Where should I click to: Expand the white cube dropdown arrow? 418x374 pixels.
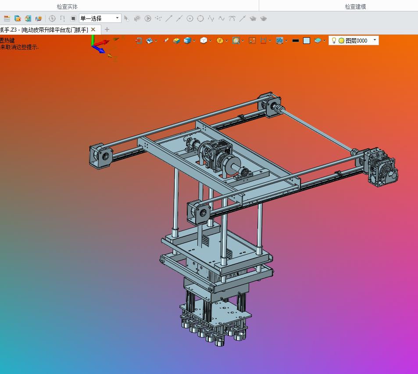211,41
